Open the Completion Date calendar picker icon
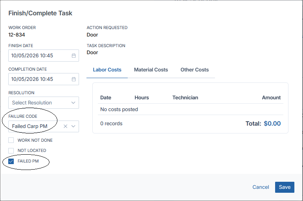 (x=73, y=79)
